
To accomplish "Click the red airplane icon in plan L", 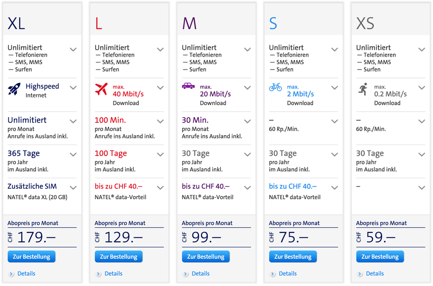I will [x=101, y=89].
